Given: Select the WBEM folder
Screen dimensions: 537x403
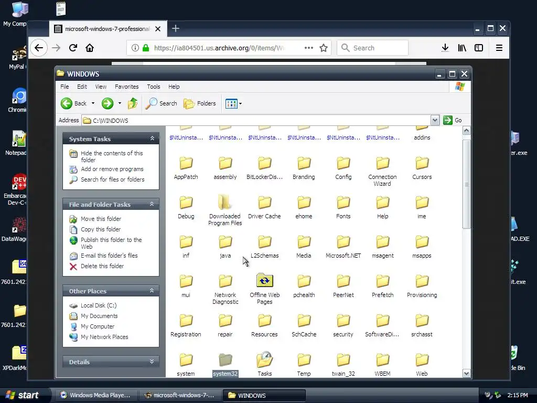Looking at the screenshot, I should pos(382,365).
